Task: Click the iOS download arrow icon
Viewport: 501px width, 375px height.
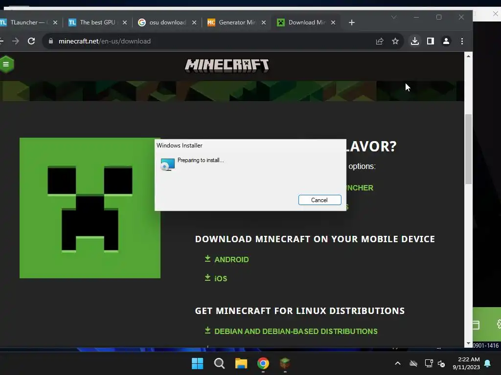Action: pos(207,277)
